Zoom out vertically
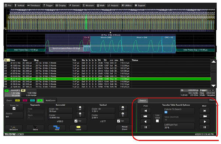Screen dimensions: 221x144 click(123, 108)
